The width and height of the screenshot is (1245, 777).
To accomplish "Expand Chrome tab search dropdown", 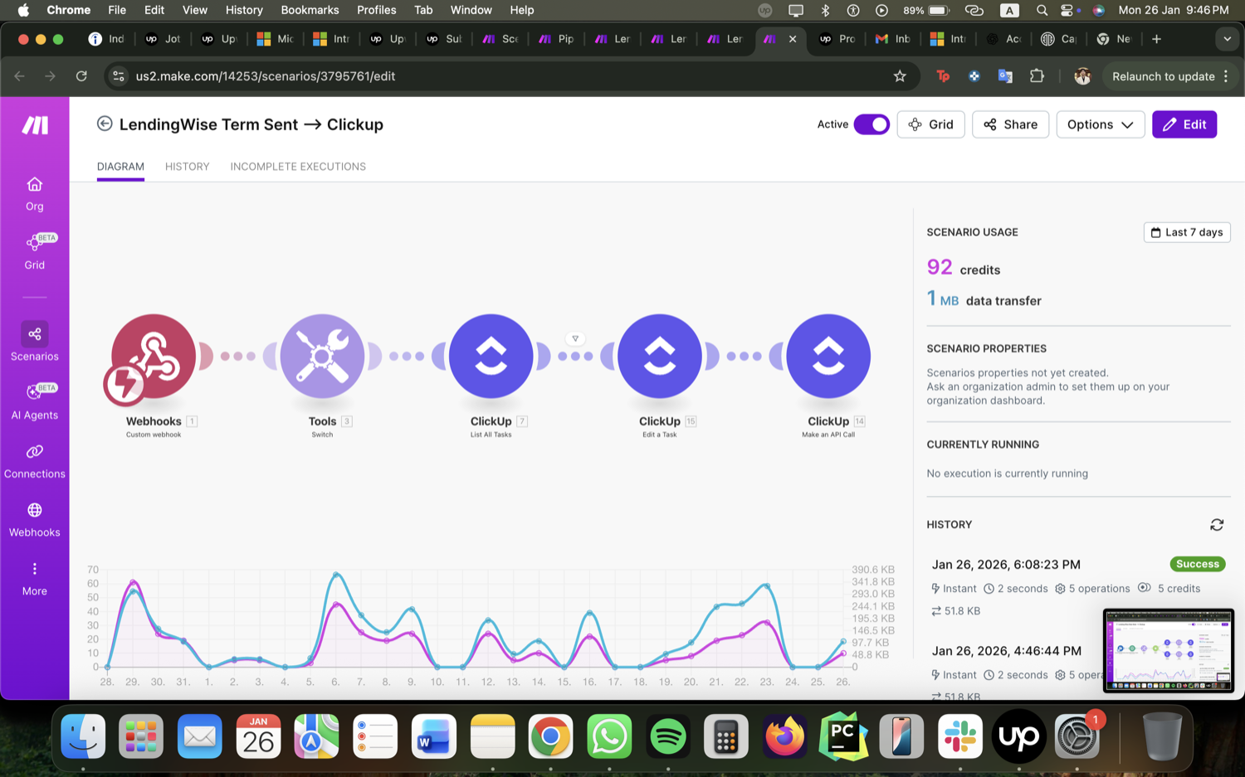I will [x=1227, y=39].
